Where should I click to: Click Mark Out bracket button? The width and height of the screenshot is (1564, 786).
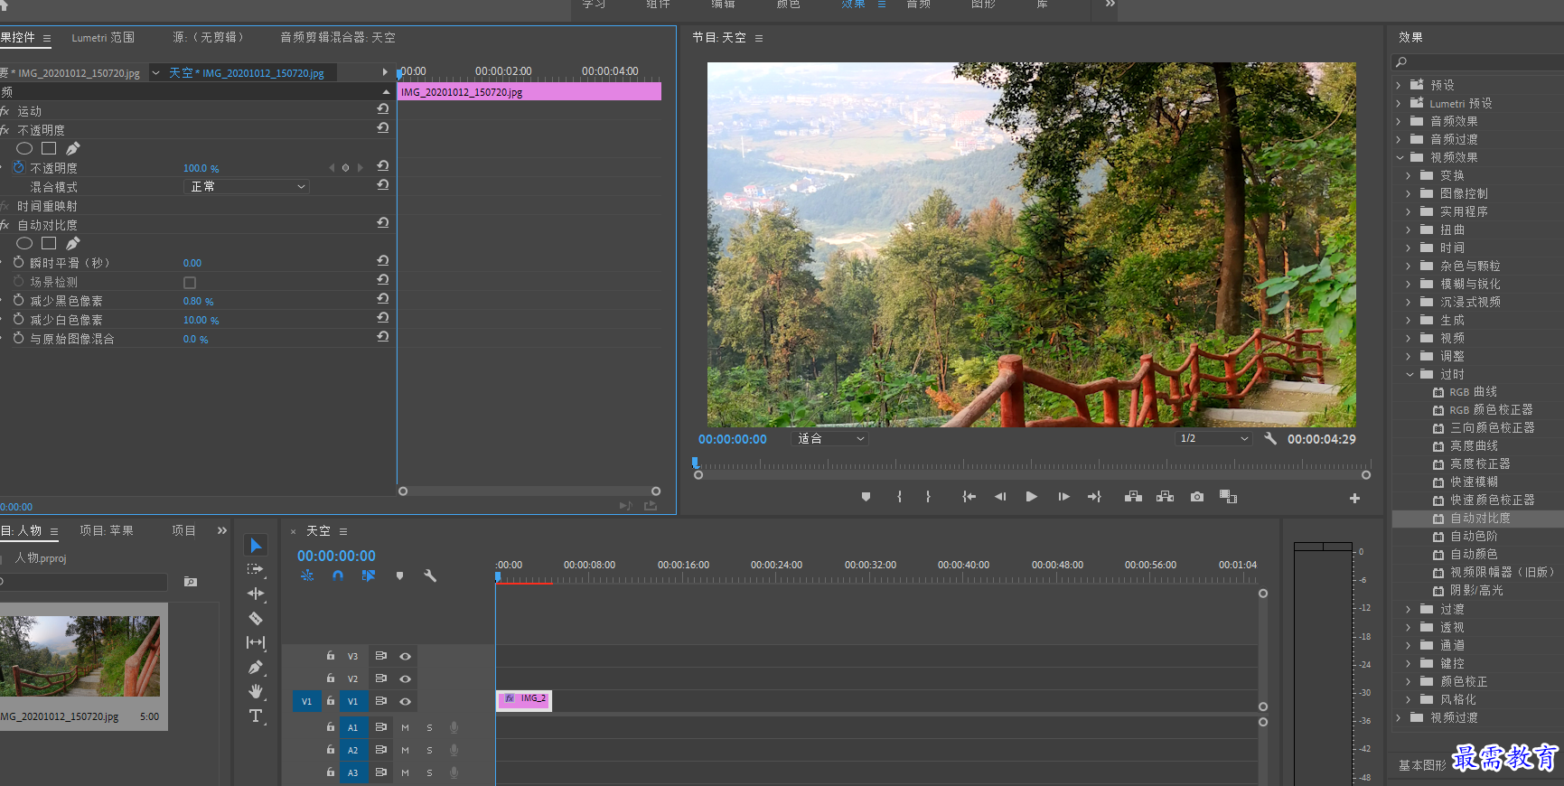(928, 497)
